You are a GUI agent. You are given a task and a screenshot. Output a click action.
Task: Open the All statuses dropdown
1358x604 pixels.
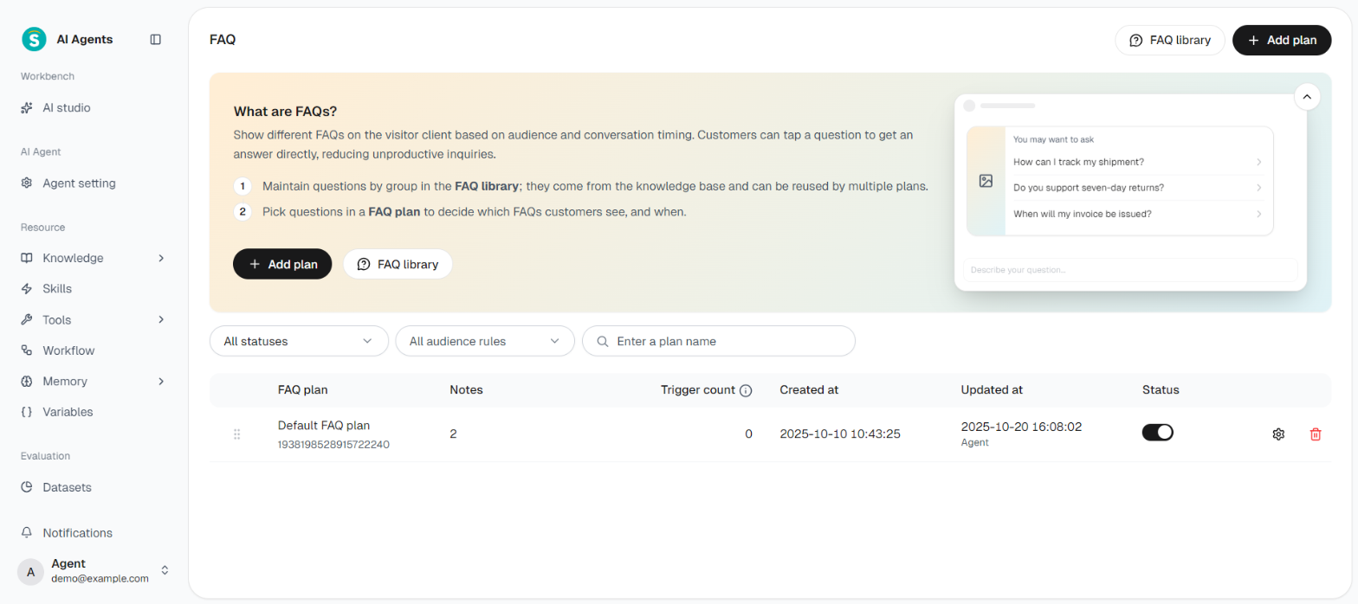[x=299, y=341]
